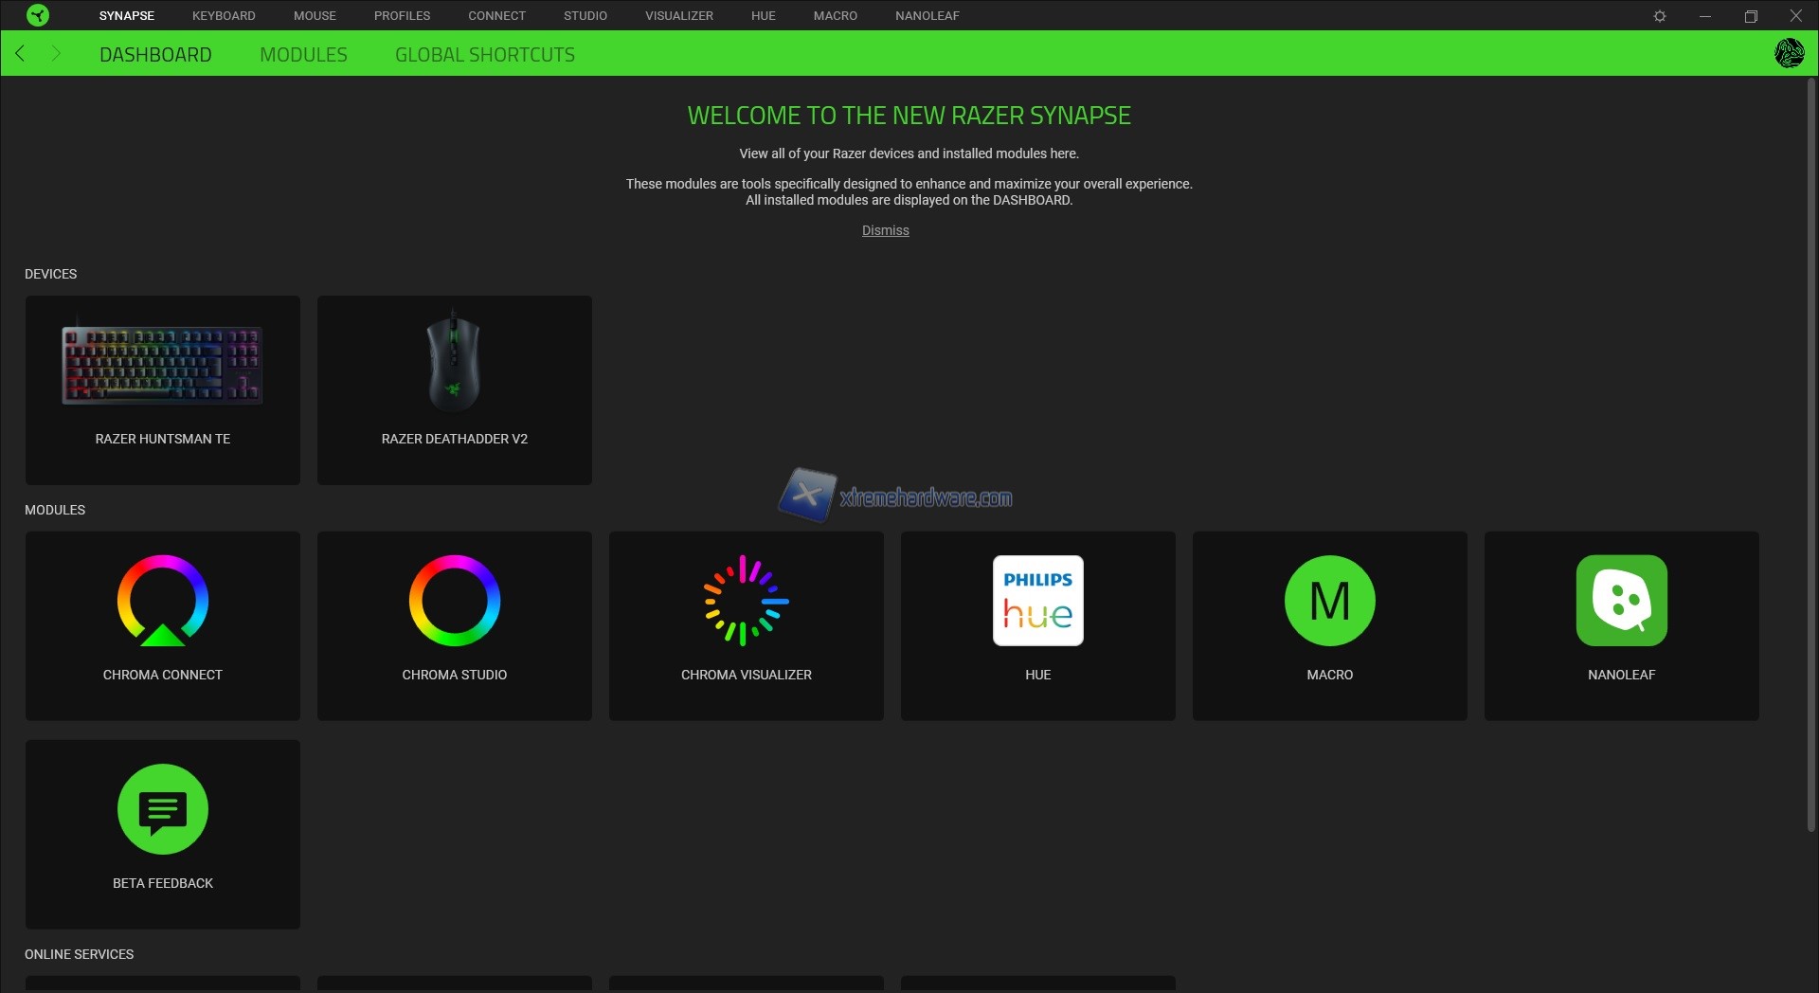This screenshot has width=1819, height=993.
Task: Open the Philips Hue module icon
Action: tap(1038, 601)
